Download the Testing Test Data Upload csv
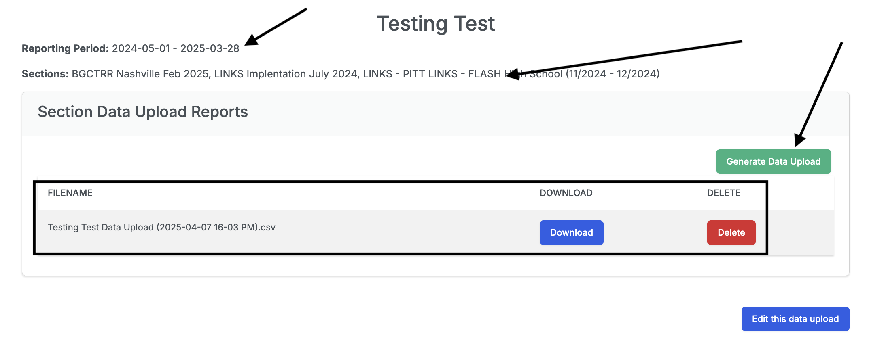This screenshot has width=869, height=345. click(572, 232)
